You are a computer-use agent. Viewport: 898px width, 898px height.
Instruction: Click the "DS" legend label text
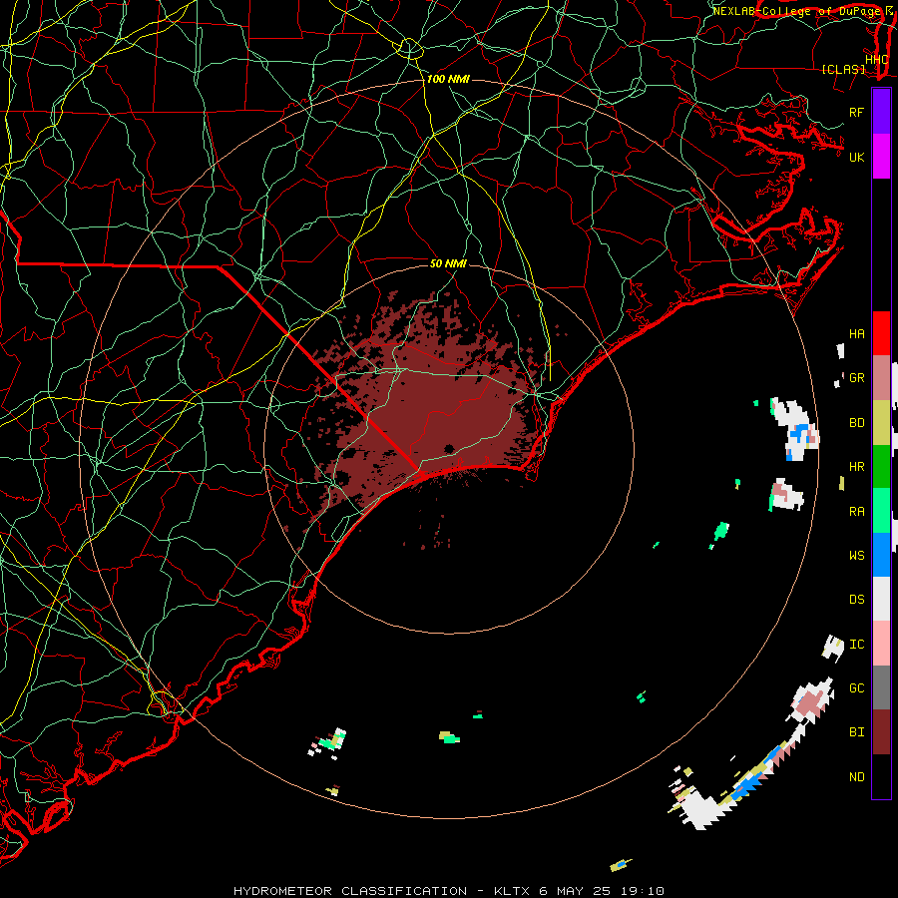[856, 600]
